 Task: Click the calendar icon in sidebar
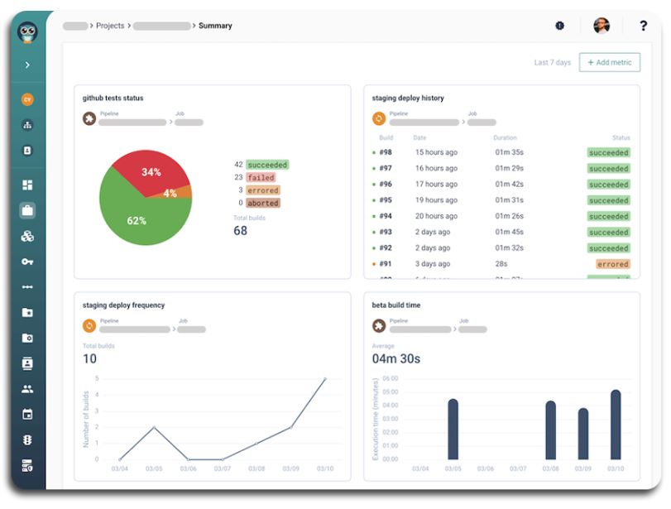pos(27,414)
